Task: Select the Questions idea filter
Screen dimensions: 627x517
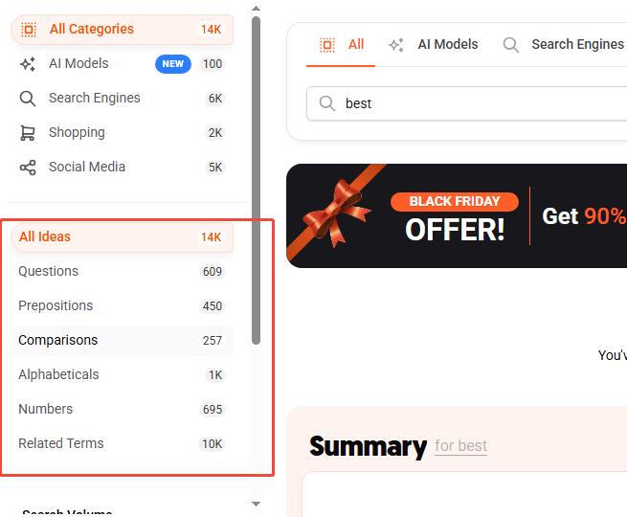Action: coord(122,272)
